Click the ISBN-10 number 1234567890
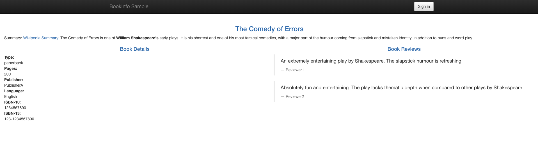 pyautogui.click(x=15, y=108)
